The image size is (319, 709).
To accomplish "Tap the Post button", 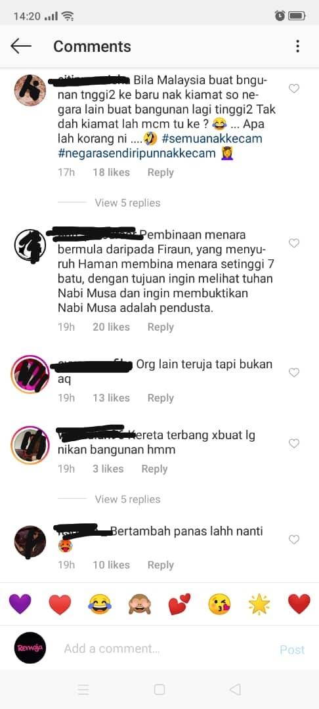I will pyautogui.click(x=292, y=650).
